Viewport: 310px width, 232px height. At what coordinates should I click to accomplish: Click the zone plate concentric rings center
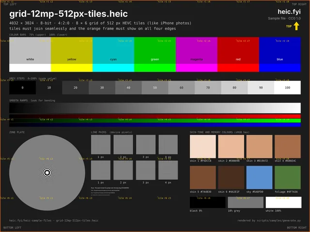click(47, 173)
